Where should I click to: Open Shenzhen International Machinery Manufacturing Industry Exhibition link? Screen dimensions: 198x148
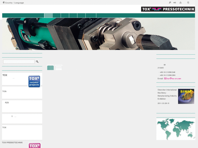[x=167, y=94]
